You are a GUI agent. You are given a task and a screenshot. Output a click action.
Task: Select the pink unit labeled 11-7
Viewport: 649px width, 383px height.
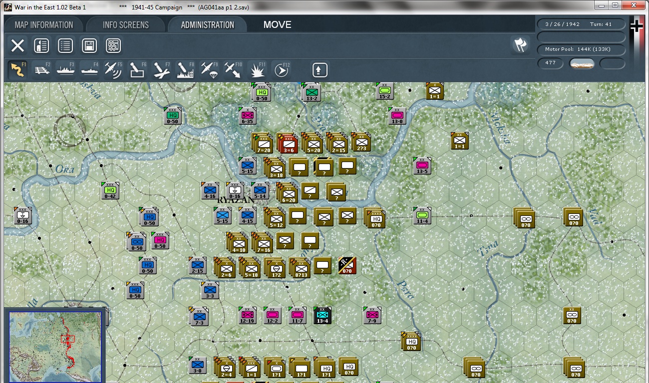(x=297, y=316)
